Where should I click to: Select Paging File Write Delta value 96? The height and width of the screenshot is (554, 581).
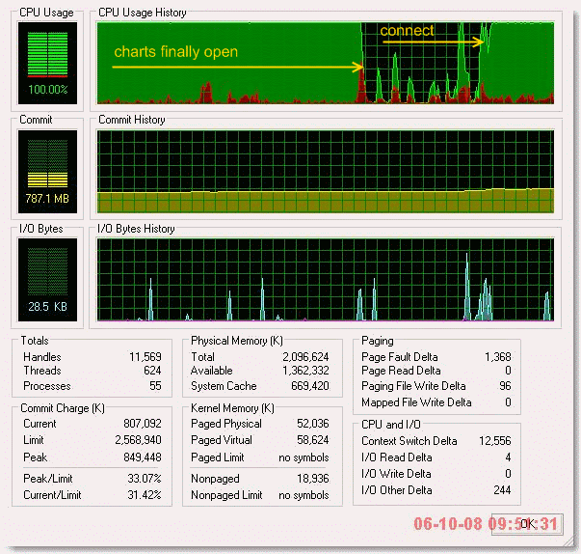tap(505, 386)
